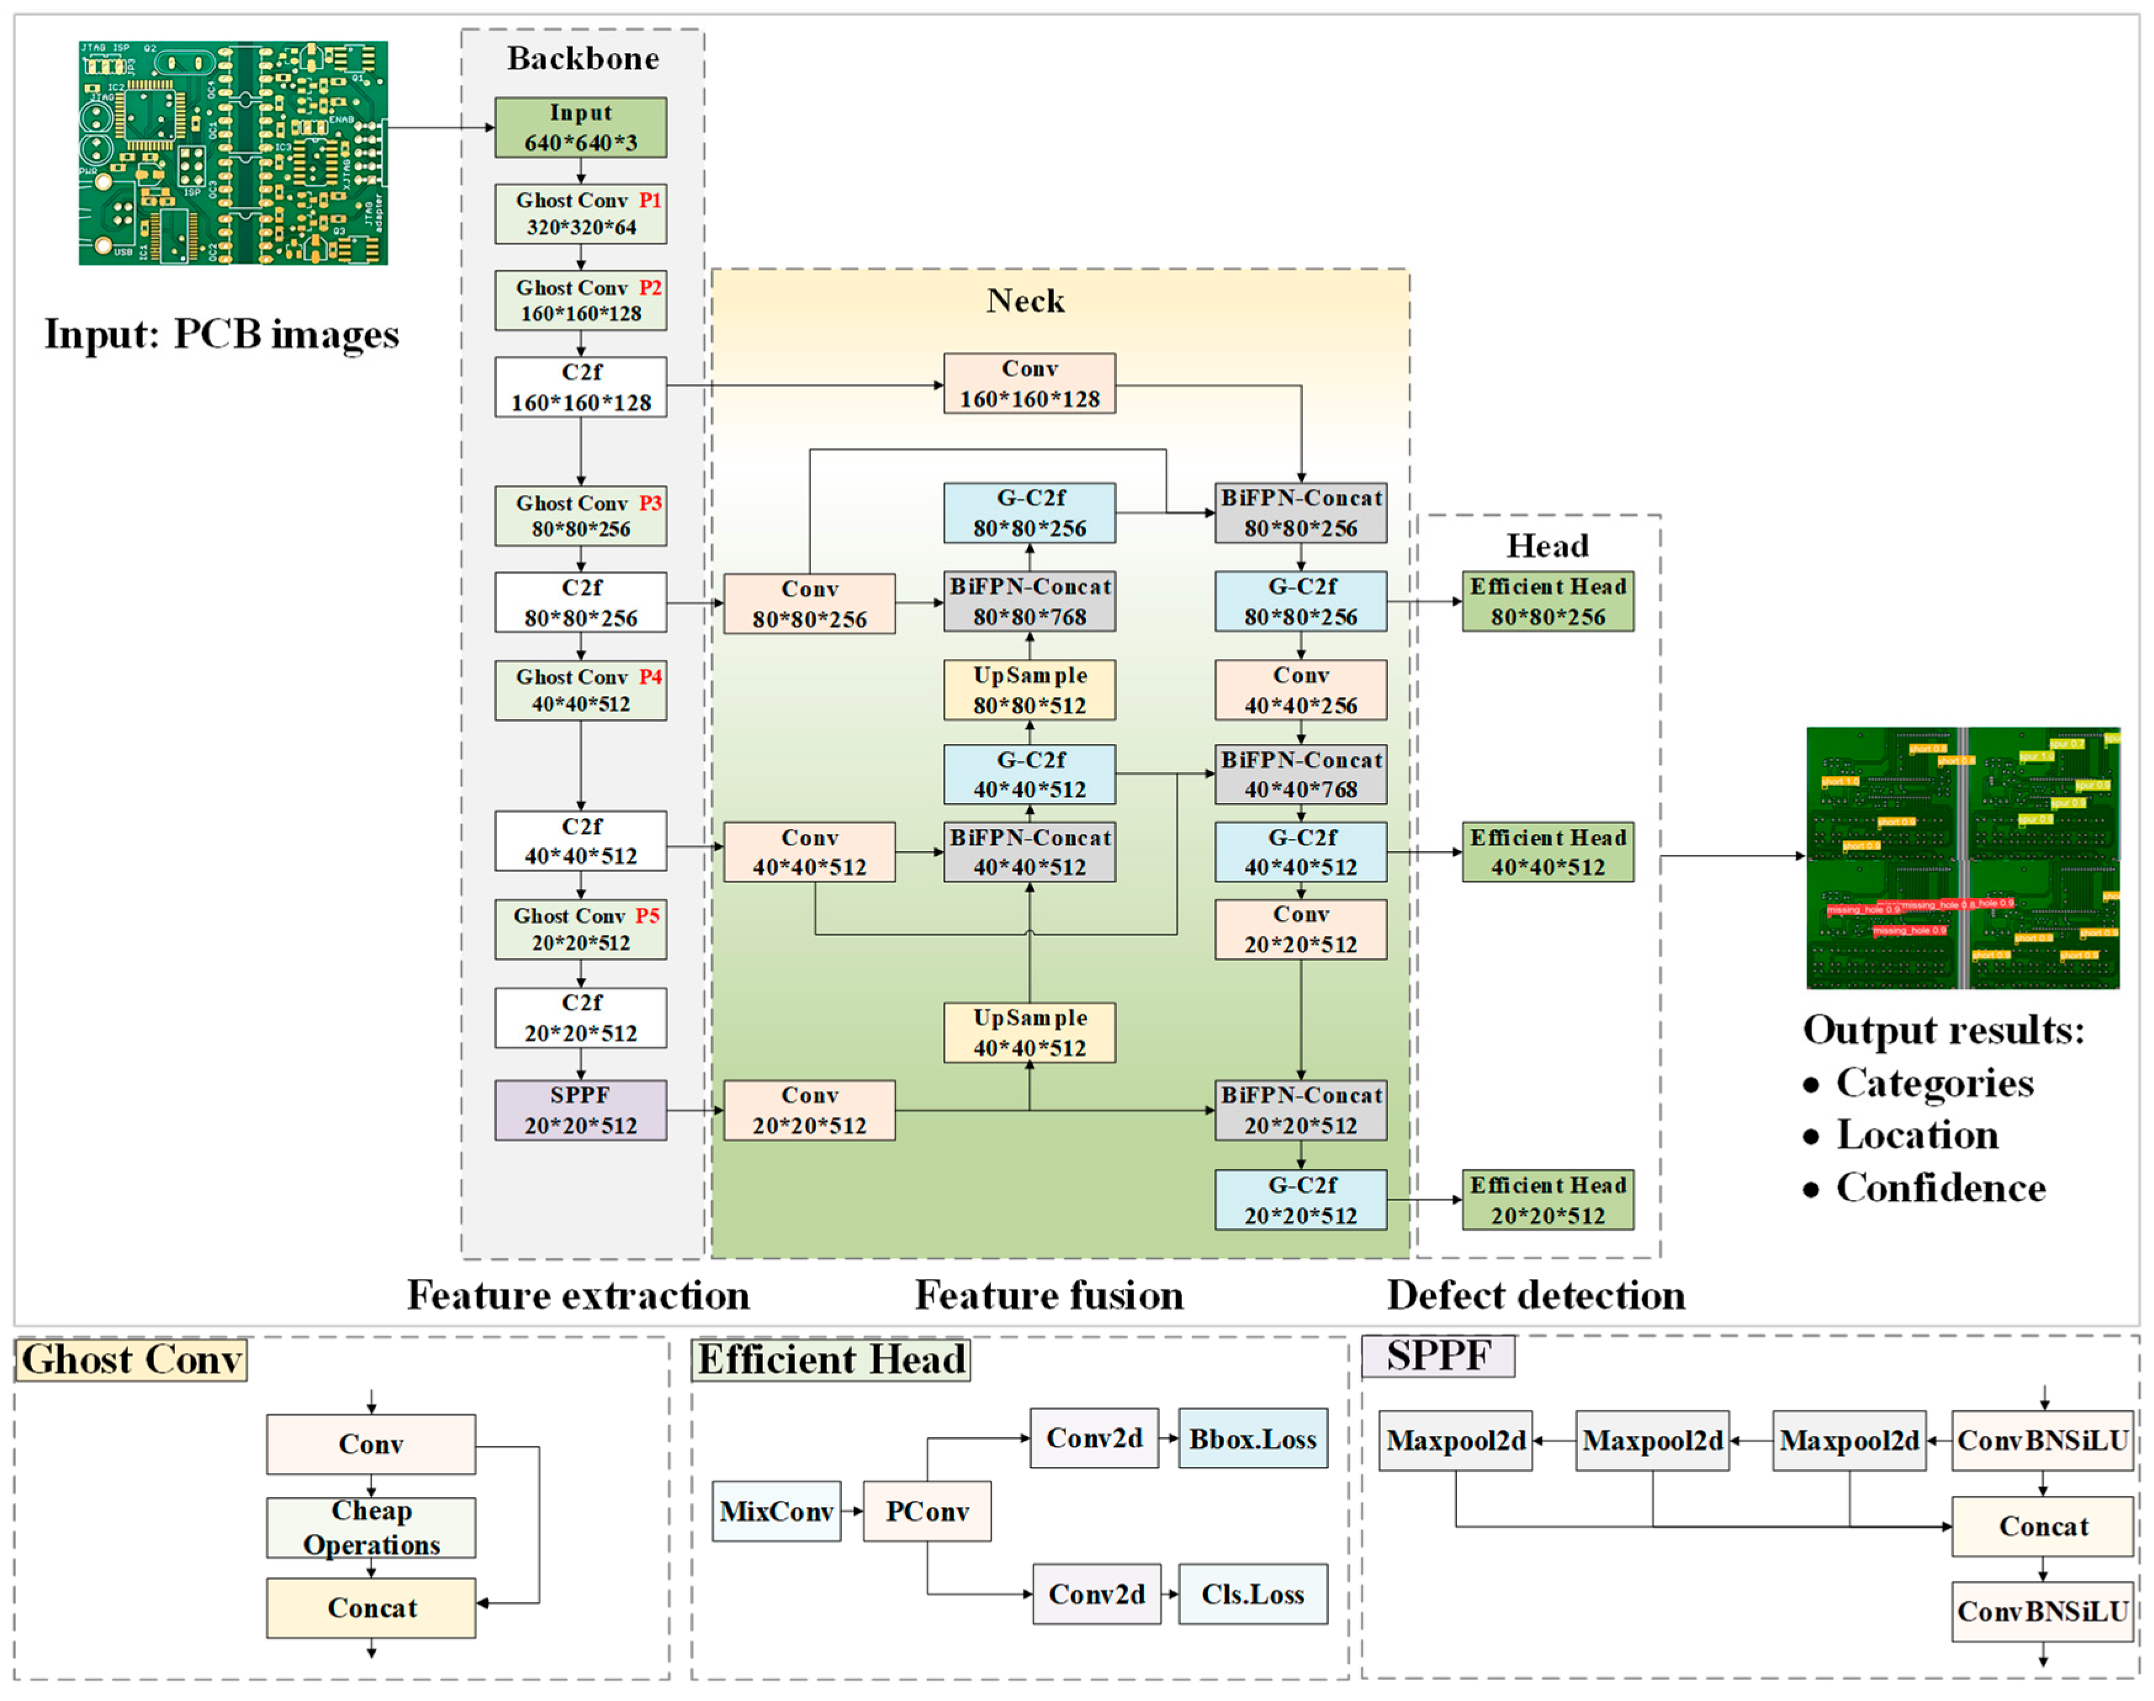Image resolution: width=2154 pixels, height=1701 pixels.
Task: Click the Ghost Conv P5 20*20*512 block
Action: coord(581,929)
